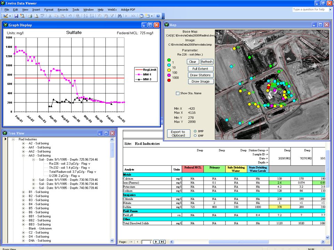The width and height of the screenshot is (334, 250).
Task: Click the Full Extent button
Action: point(200,69)
